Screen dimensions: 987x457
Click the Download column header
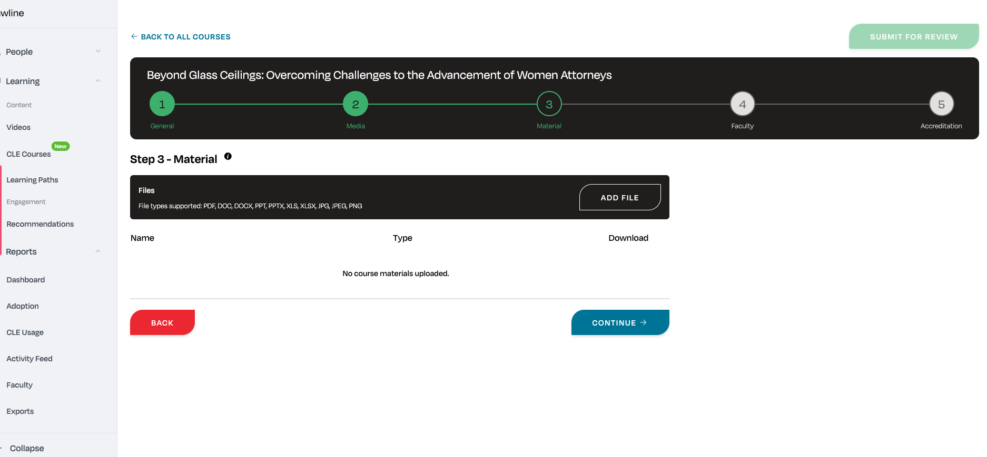[628, 238]
